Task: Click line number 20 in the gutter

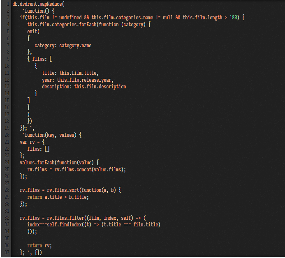Action: point(7,135)
